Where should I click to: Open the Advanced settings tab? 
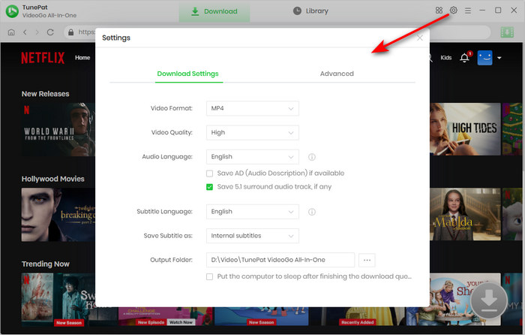click(337, 74)
